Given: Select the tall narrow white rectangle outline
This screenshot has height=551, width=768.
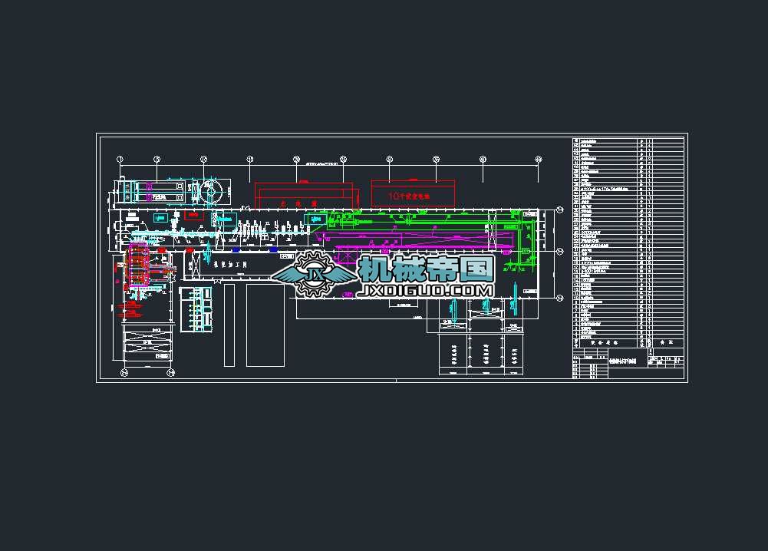Looking at the screenshot, I should coord(229,325).
